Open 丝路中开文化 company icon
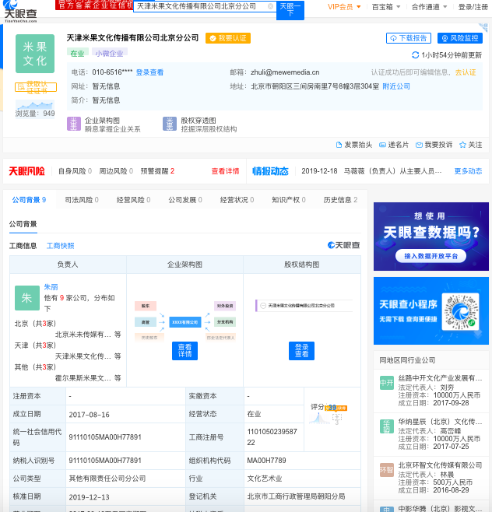492x512 pixels. (x=387, y=383)
